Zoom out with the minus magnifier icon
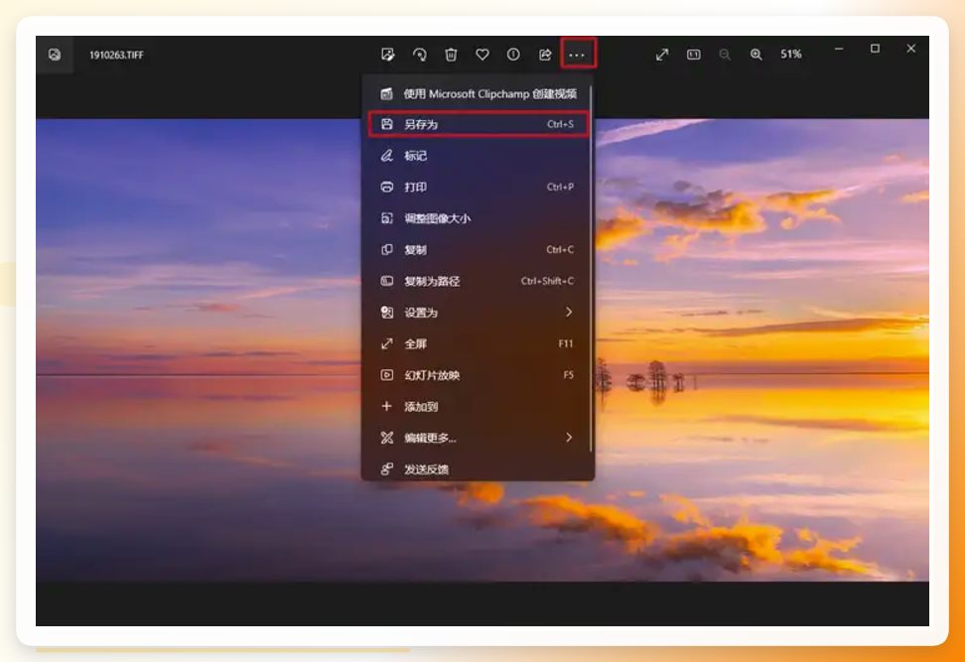This screenshot has height=662, width=965. (x=725, y=55)
